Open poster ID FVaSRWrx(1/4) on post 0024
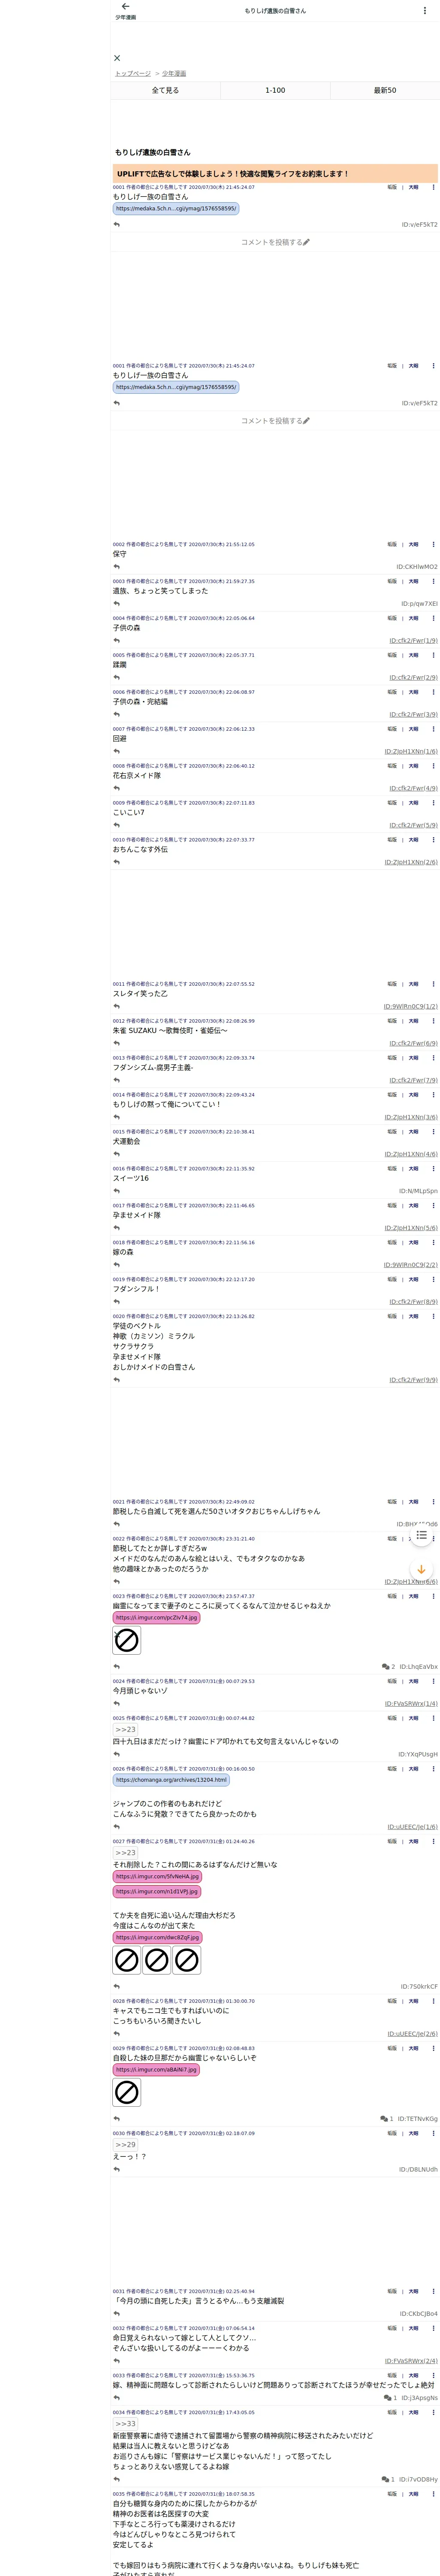Image resolution: width=440 pixels, height=2576 pixels. tap(411, 1704)
